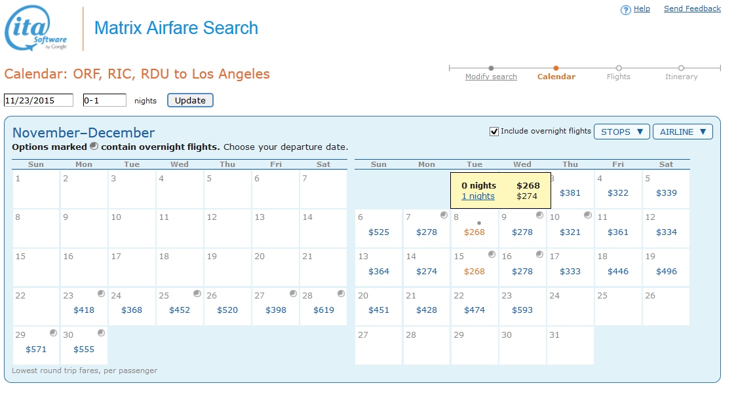This screenshot has height=396, width=736.
Task: Click overnight icon on December 16
Action: point(539,255)
